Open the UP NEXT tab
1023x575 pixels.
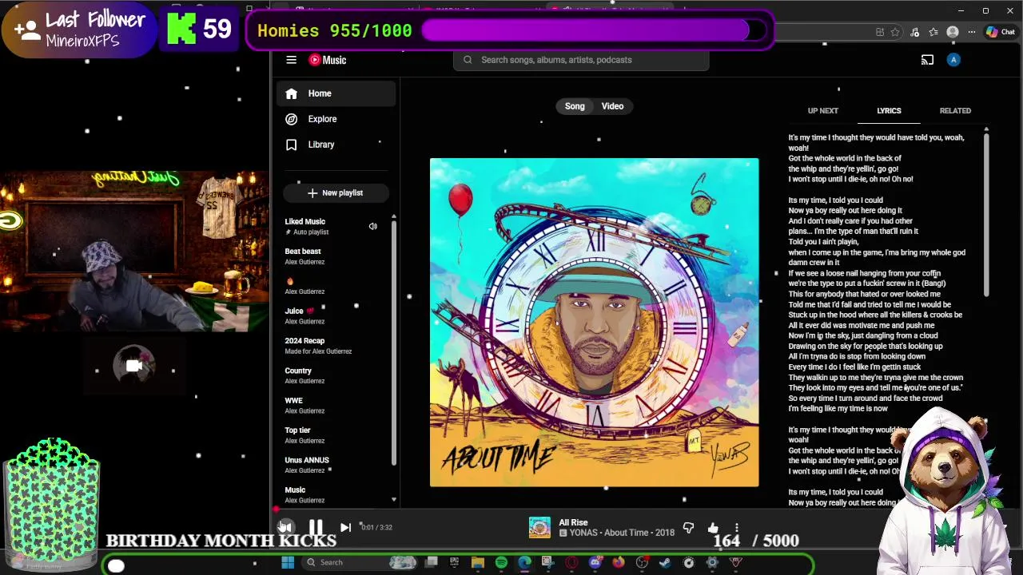point(823,111)
